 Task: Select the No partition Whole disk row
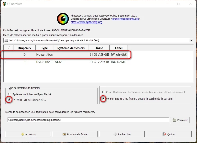(66, 54)
